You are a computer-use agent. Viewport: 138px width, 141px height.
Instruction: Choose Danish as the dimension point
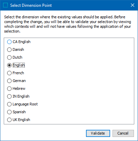click(9, 49)
